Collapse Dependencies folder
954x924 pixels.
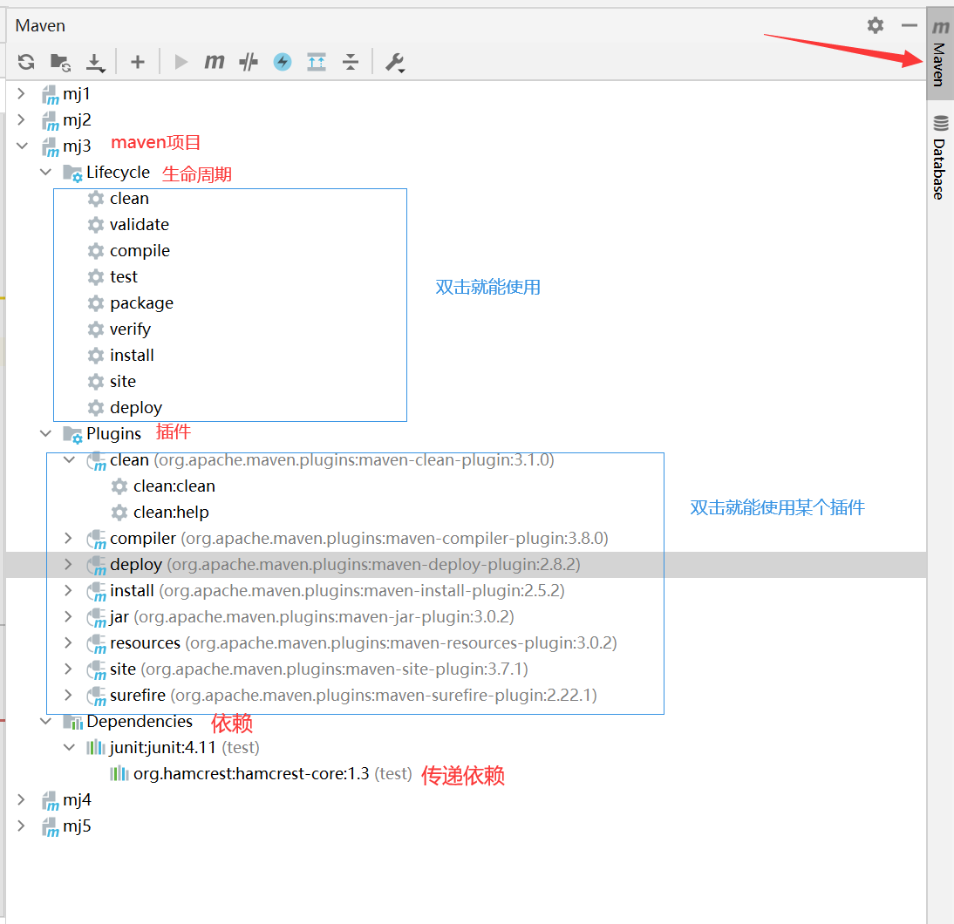pos(45,722)
